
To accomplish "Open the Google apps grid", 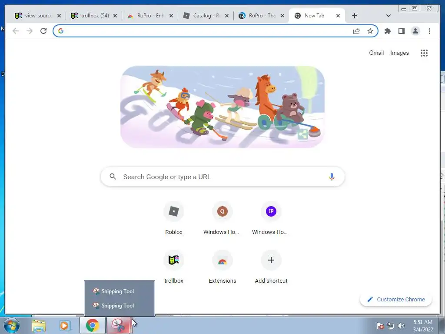I will [424, 53].
